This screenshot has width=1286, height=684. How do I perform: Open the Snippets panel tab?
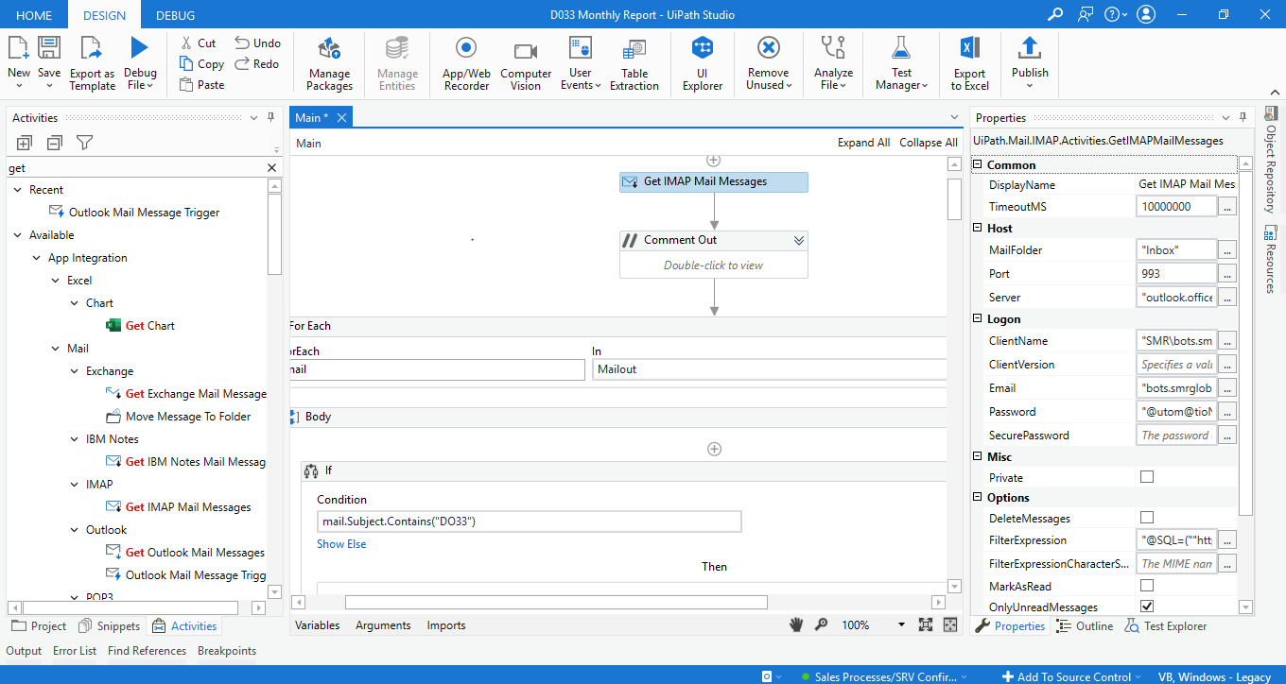click(111, 626)
